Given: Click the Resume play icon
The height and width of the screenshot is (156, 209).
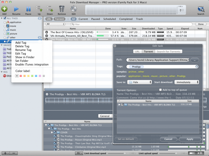Looking at the screenshot, I should click(x=16, y=9).
